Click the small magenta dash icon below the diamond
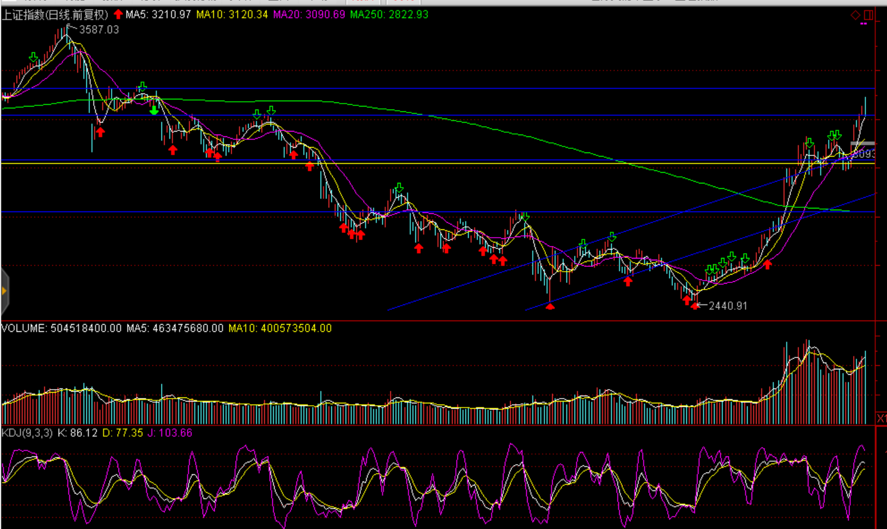This screenshot has height=529, width=887. pos(864,24)
